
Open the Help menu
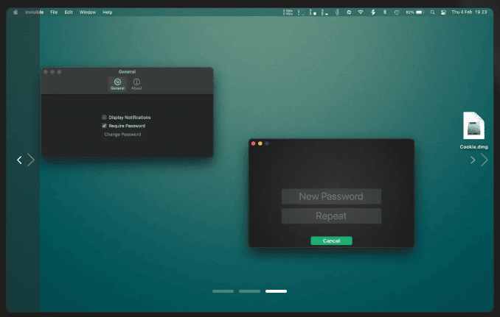[108, 12]
